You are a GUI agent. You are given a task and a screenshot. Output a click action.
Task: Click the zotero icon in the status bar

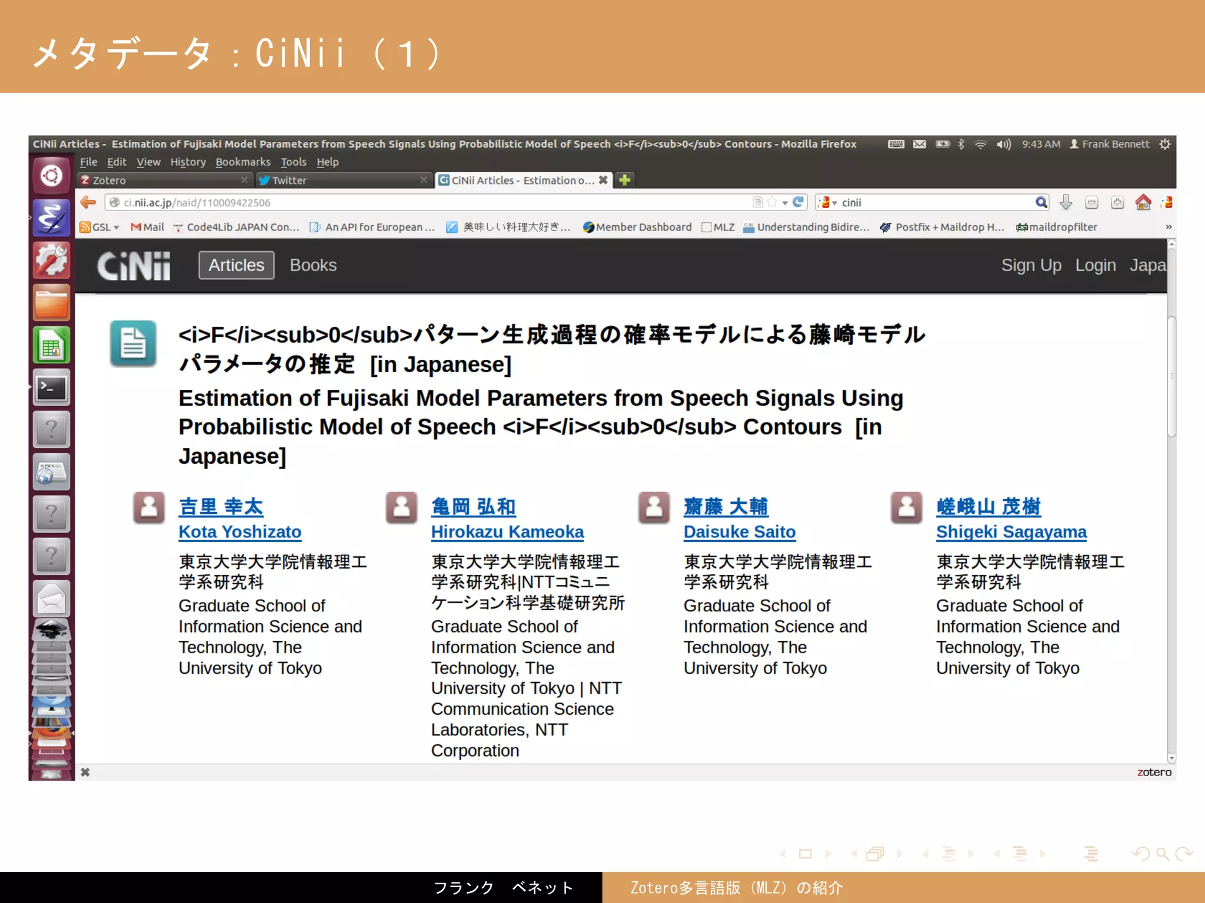[x=1154, y=772]
